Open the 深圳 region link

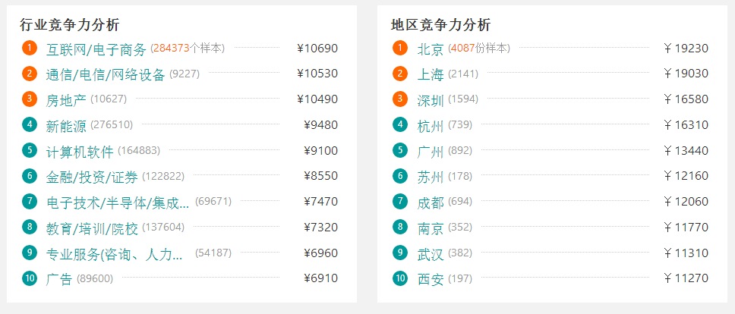pyautogui.click(x=431, y=100)
